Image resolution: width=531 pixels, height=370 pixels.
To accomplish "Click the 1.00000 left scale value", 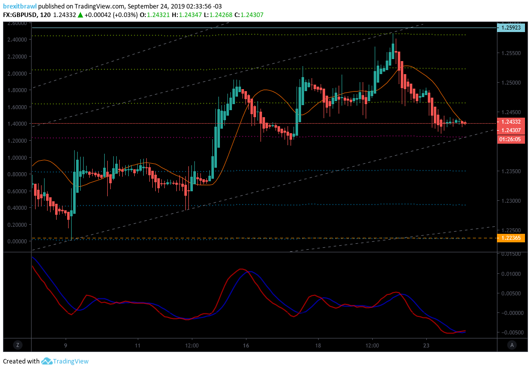I will [x=17, y=158].
